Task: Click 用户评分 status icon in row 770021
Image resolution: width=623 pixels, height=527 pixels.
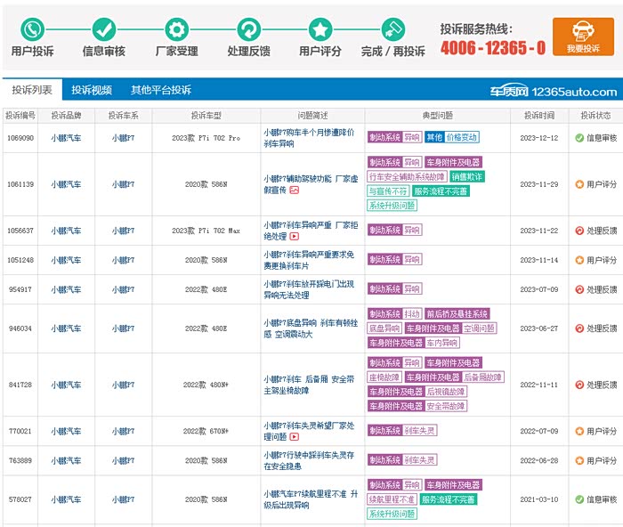Action: [579, 431]
